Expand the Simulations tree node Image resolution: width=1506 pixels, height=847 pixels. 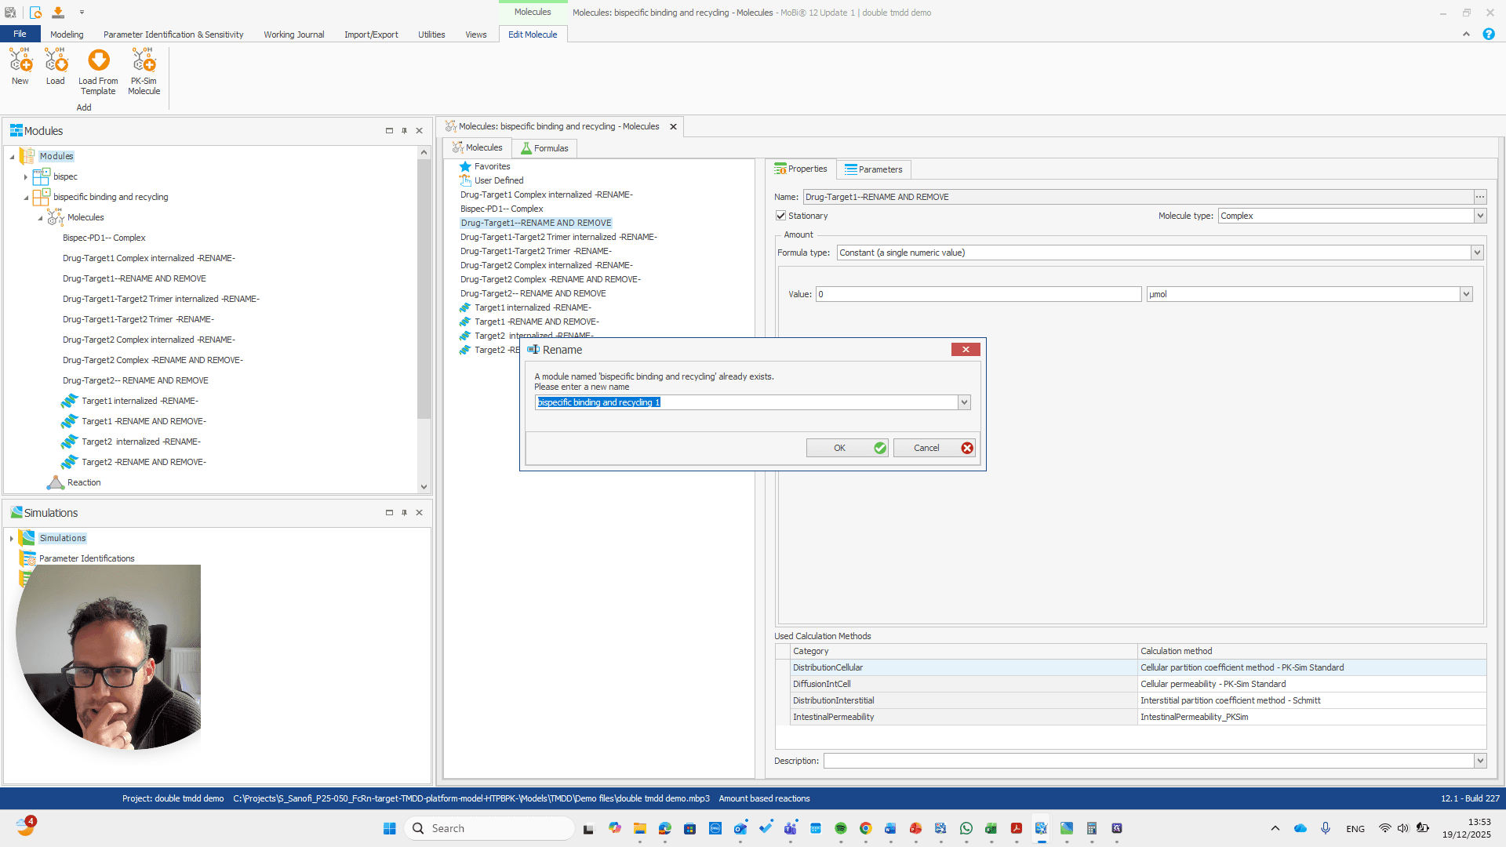coord(12,539)
